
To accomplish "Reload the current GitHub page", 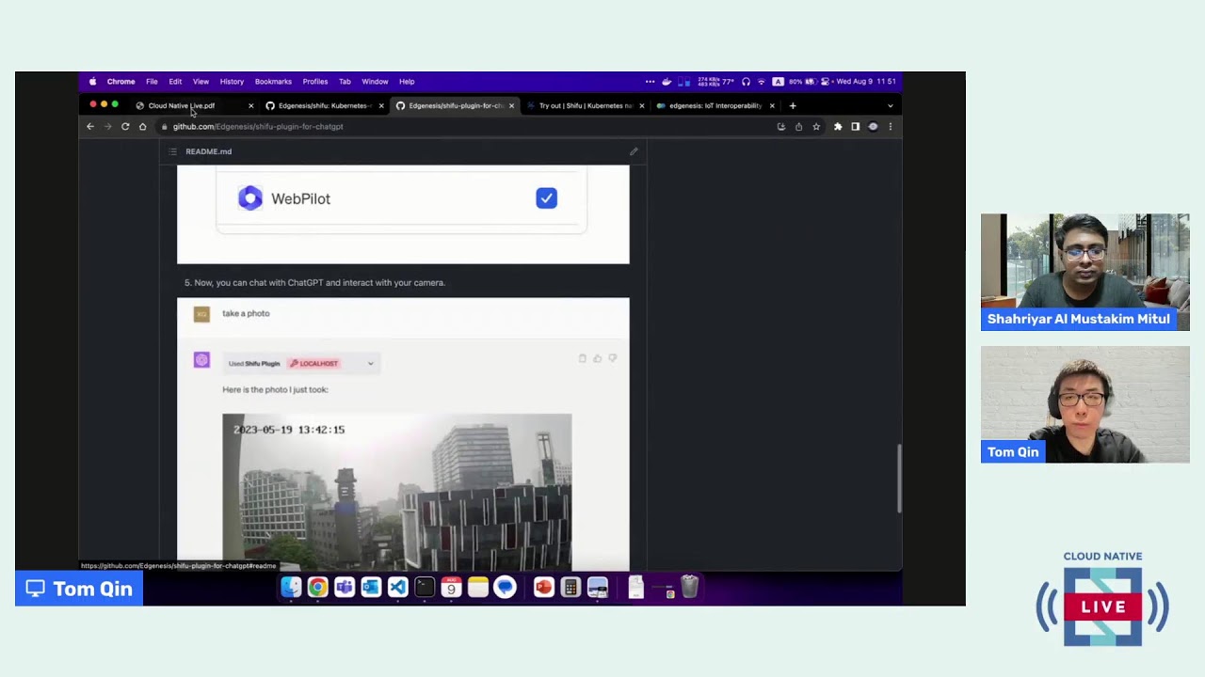I will pos(125,126).
